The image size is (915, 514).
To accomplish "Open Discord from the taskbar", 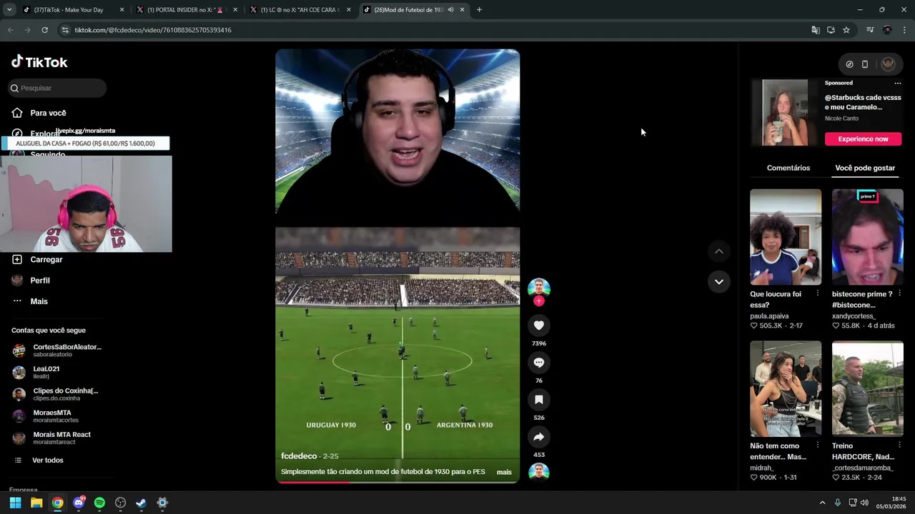I will [x=79, y=503].
